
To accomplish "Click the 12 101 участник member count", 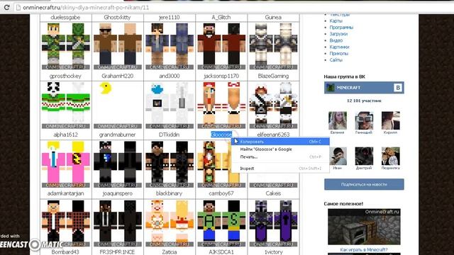I will coord(364,101).
